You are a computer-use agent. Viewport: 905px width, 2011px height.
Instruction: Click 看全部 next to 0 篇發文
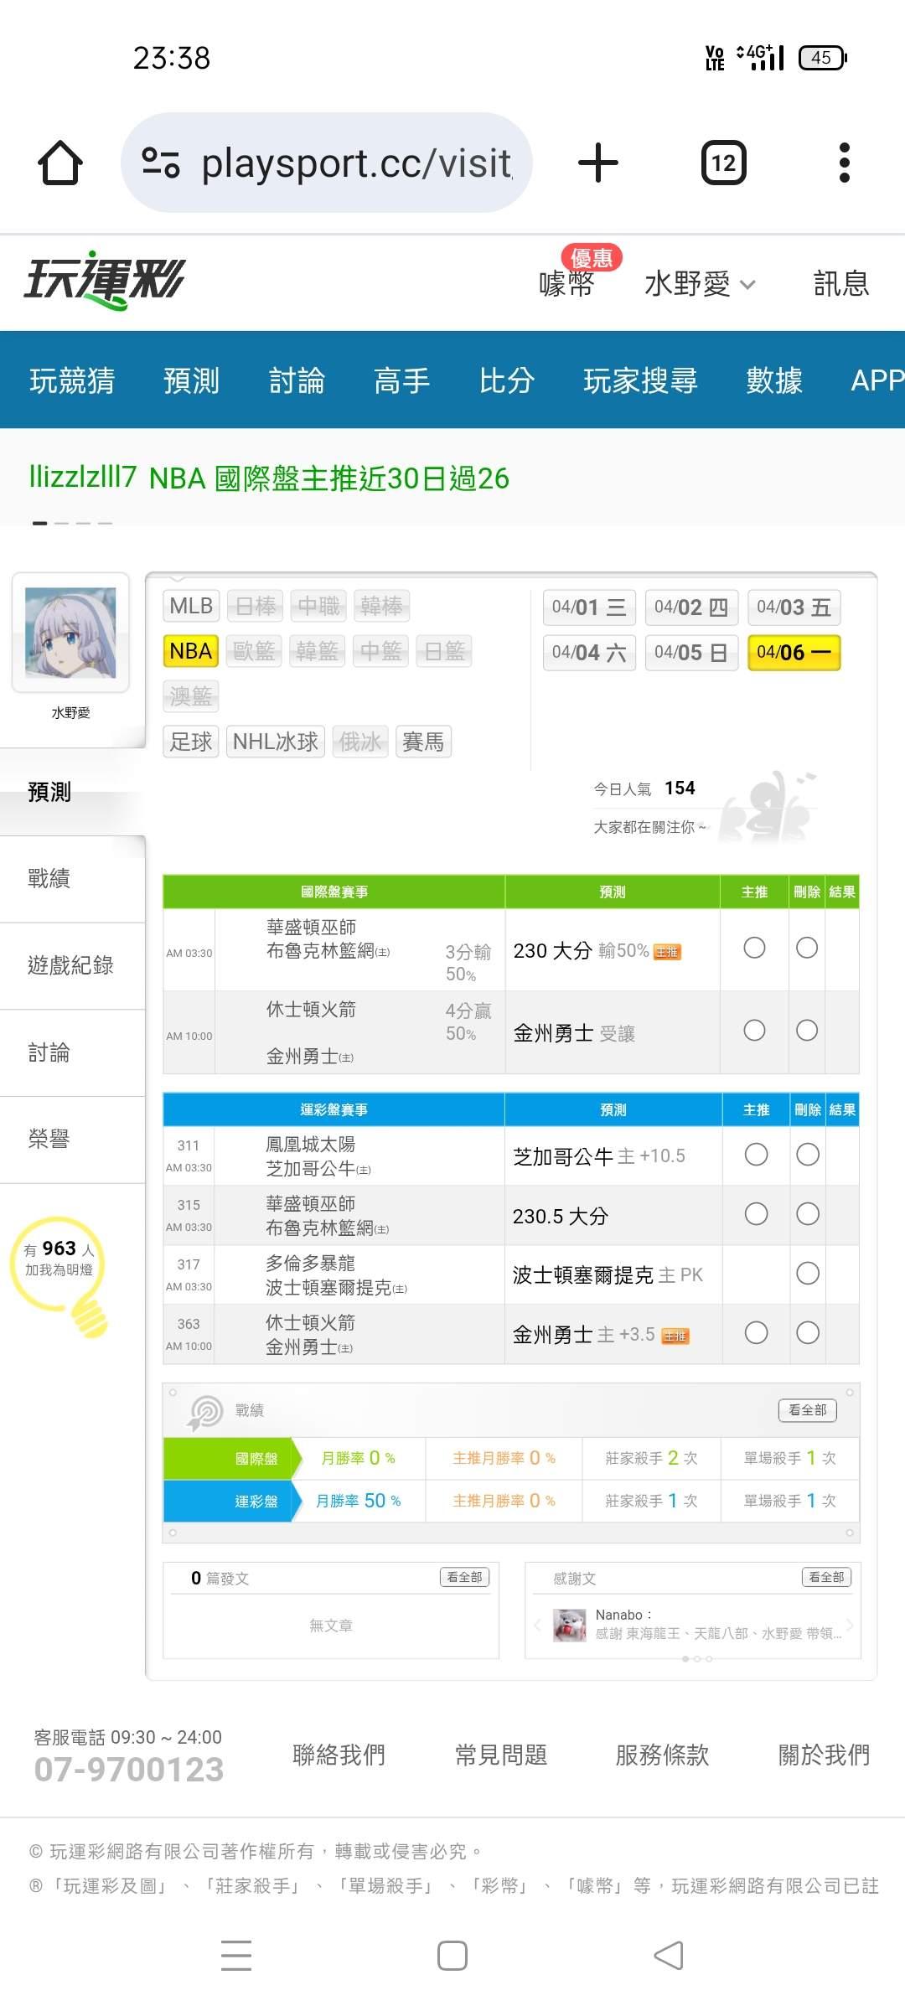464,1577
